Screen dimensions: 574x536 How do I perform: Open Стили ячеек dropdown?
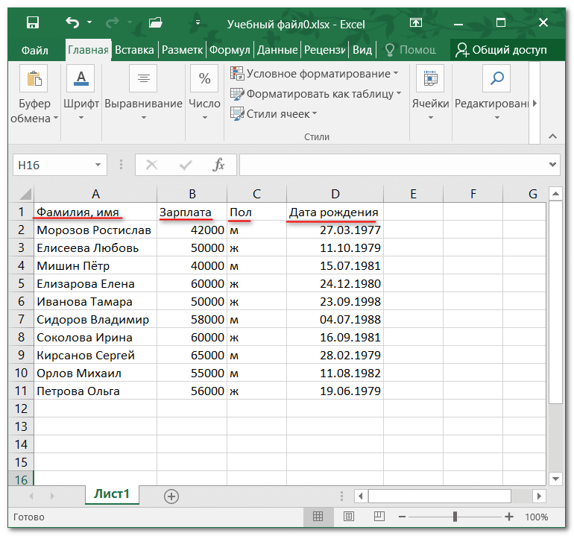click(274, 114)
